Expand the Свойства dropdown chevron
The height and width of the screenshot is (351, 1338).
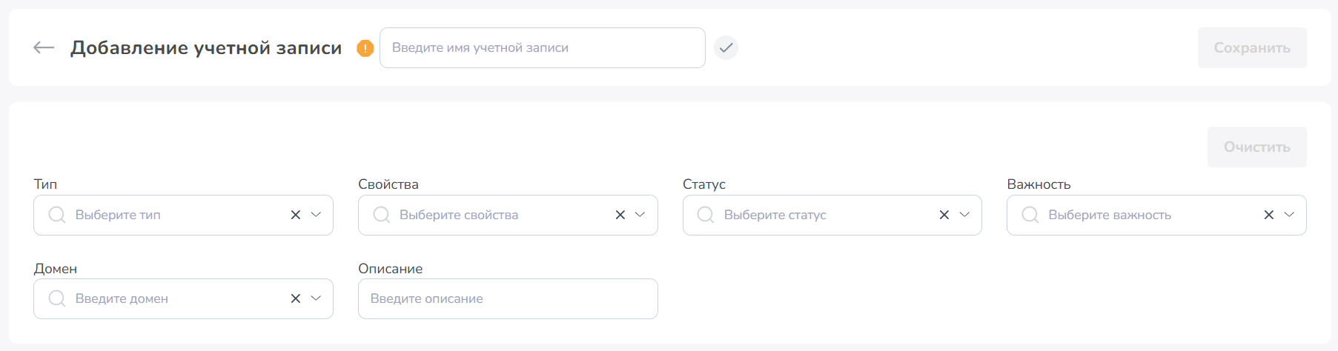(640, 215)
